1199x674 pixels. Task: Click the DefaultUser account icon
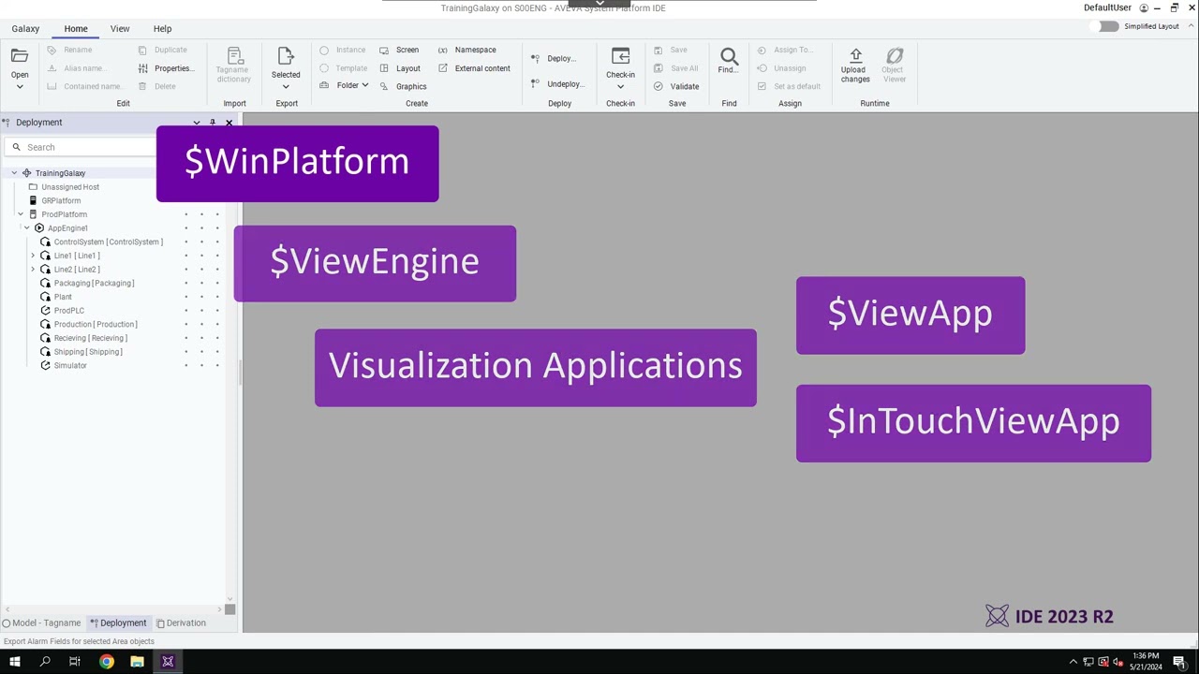coord(1143,7)
